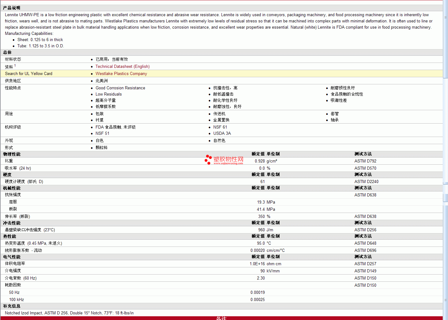The width and height of the screenshot is (448, 320).
Task: Click the 吸潮性差 feature
Action: pyautogui.click(x=339, y=100)
